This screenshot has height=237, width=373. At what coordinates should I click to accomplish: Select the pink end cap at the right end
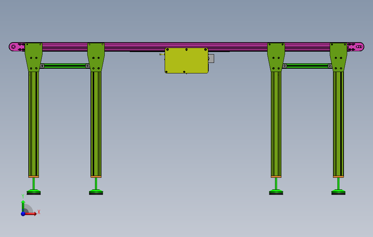point(356,47)
